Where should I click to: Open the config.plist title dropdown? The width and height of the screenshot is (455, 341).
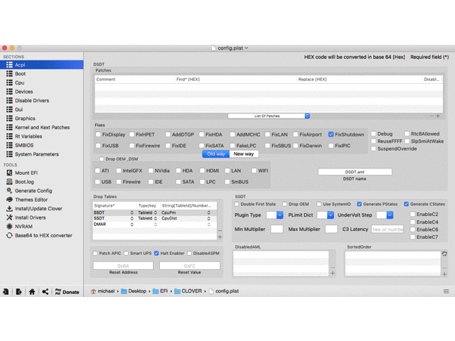(247, 48)
